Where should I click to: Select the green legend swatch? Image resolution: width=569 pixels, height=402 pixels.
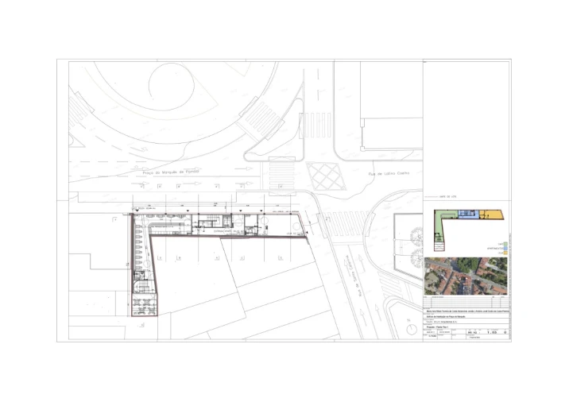click(x=505, y=244)
